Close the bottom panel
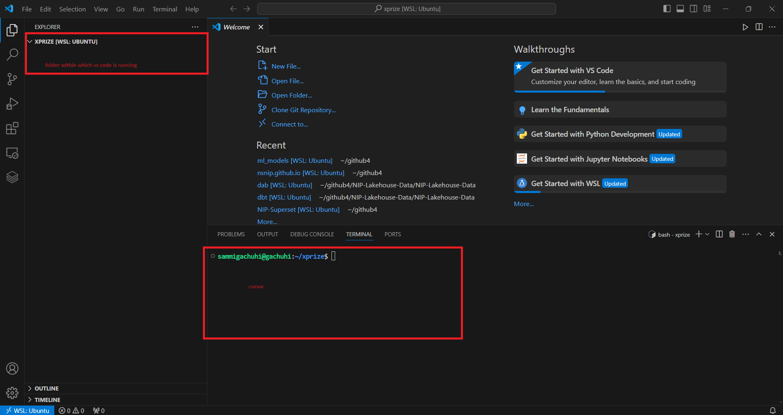 [772, 234]
